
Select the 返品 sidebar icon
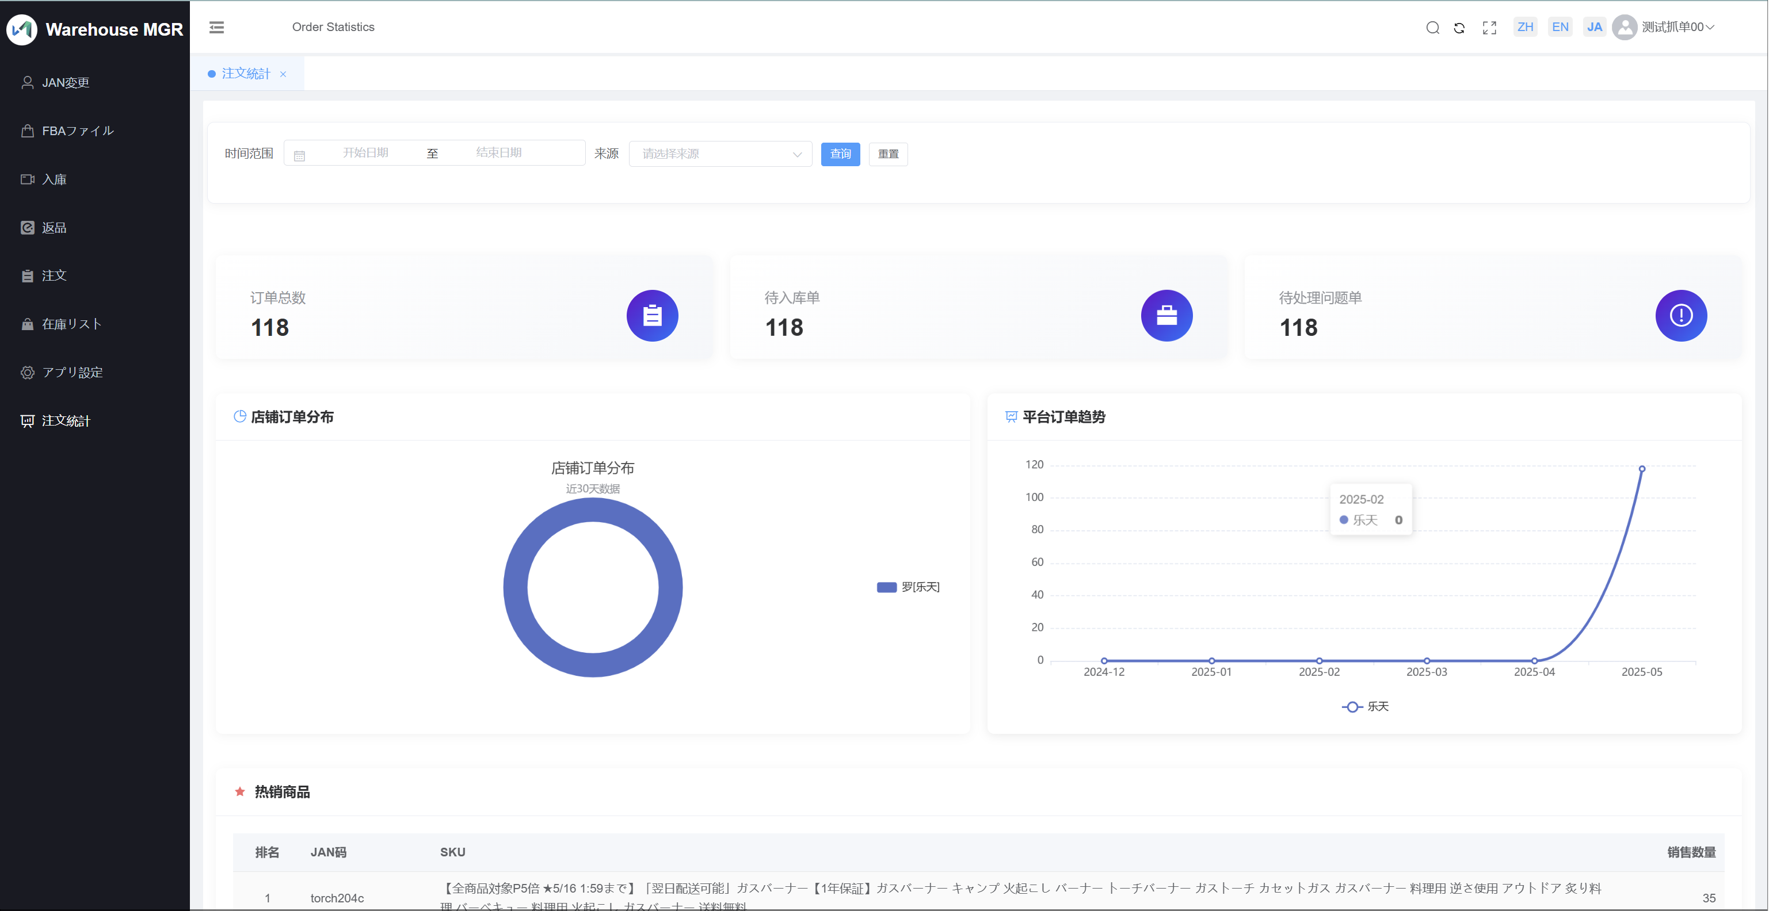point(54,227)
